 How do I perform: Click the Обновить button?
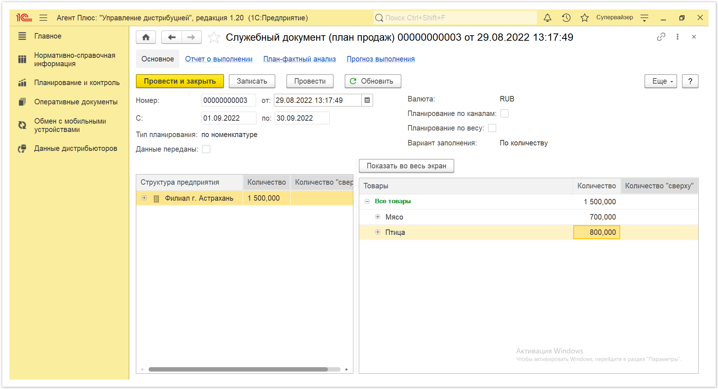[373, 81]
